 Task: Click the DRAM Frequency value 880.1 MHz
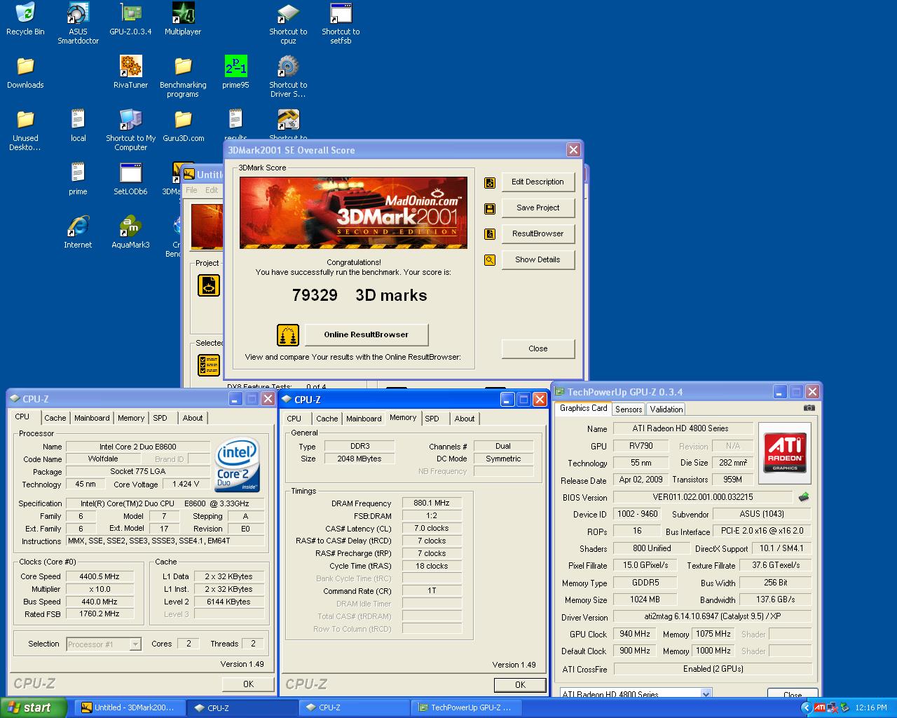(x=432, y=503)
